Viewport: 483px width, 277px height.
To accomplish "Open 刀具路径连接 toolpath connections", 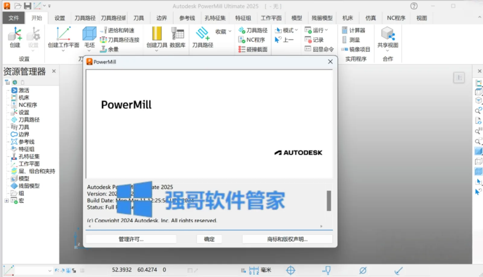I will (120, 40).
